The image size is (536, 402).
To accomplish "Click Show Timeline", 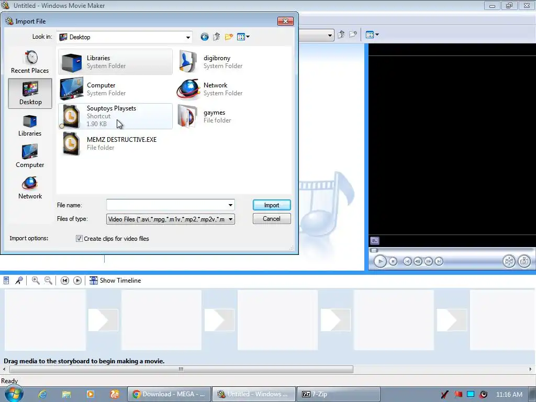I will click(115, 281).
